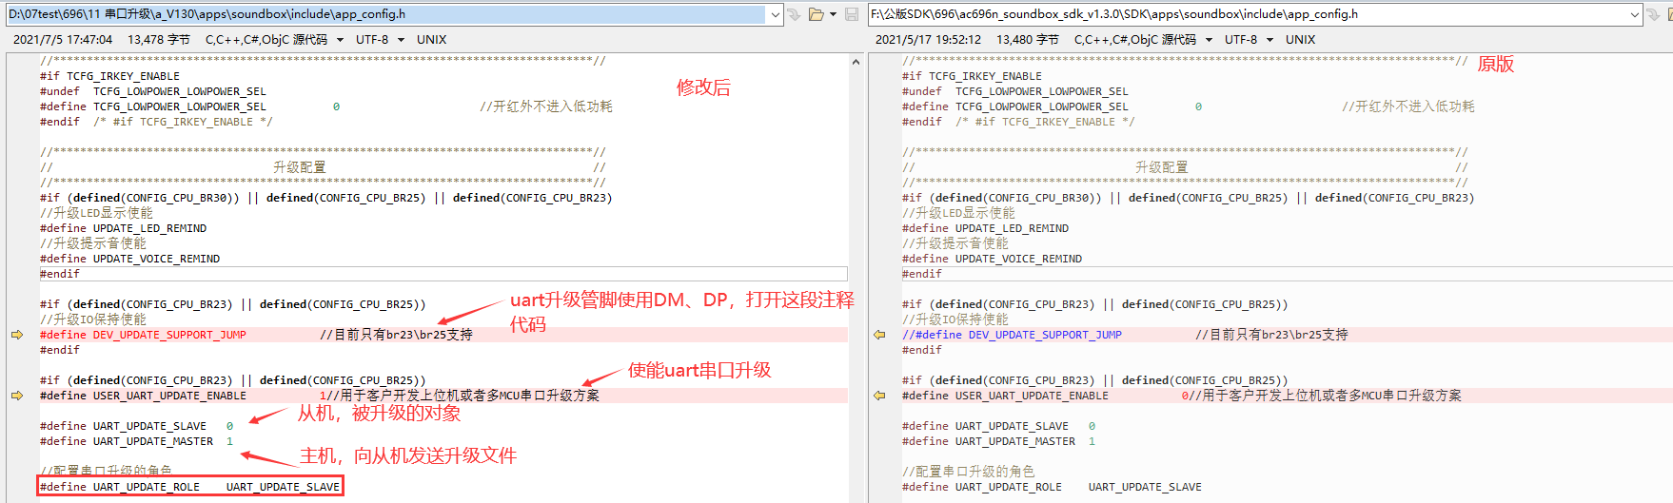Screen dimensions: 1673x503
Task: Copy USER_UART_UPDATE_ENABLE line to right via gutter arrow
Action: 17,396
